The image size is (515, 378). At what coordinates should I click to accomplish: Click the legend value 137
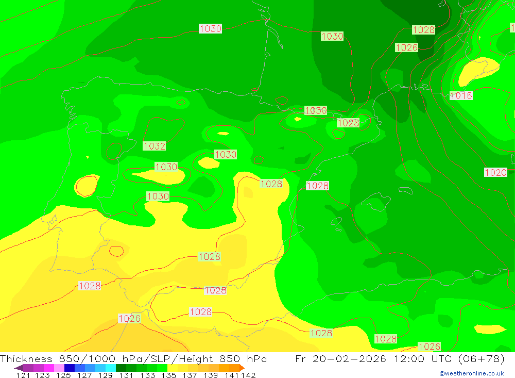(x=189, y=375)
